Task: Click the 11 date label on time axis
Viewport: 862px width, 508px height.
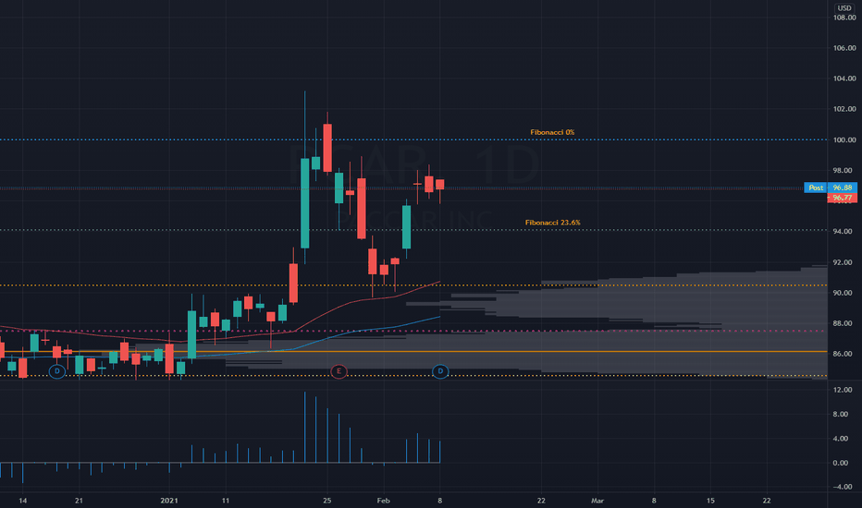Action: click(226, 501)
